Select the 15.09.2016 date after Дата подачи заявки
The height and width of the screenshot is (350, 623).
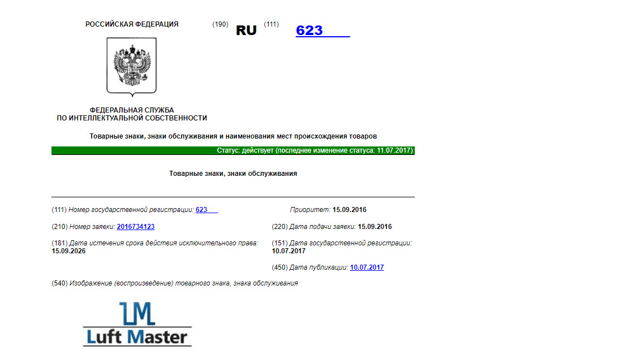tap(375, 227)
